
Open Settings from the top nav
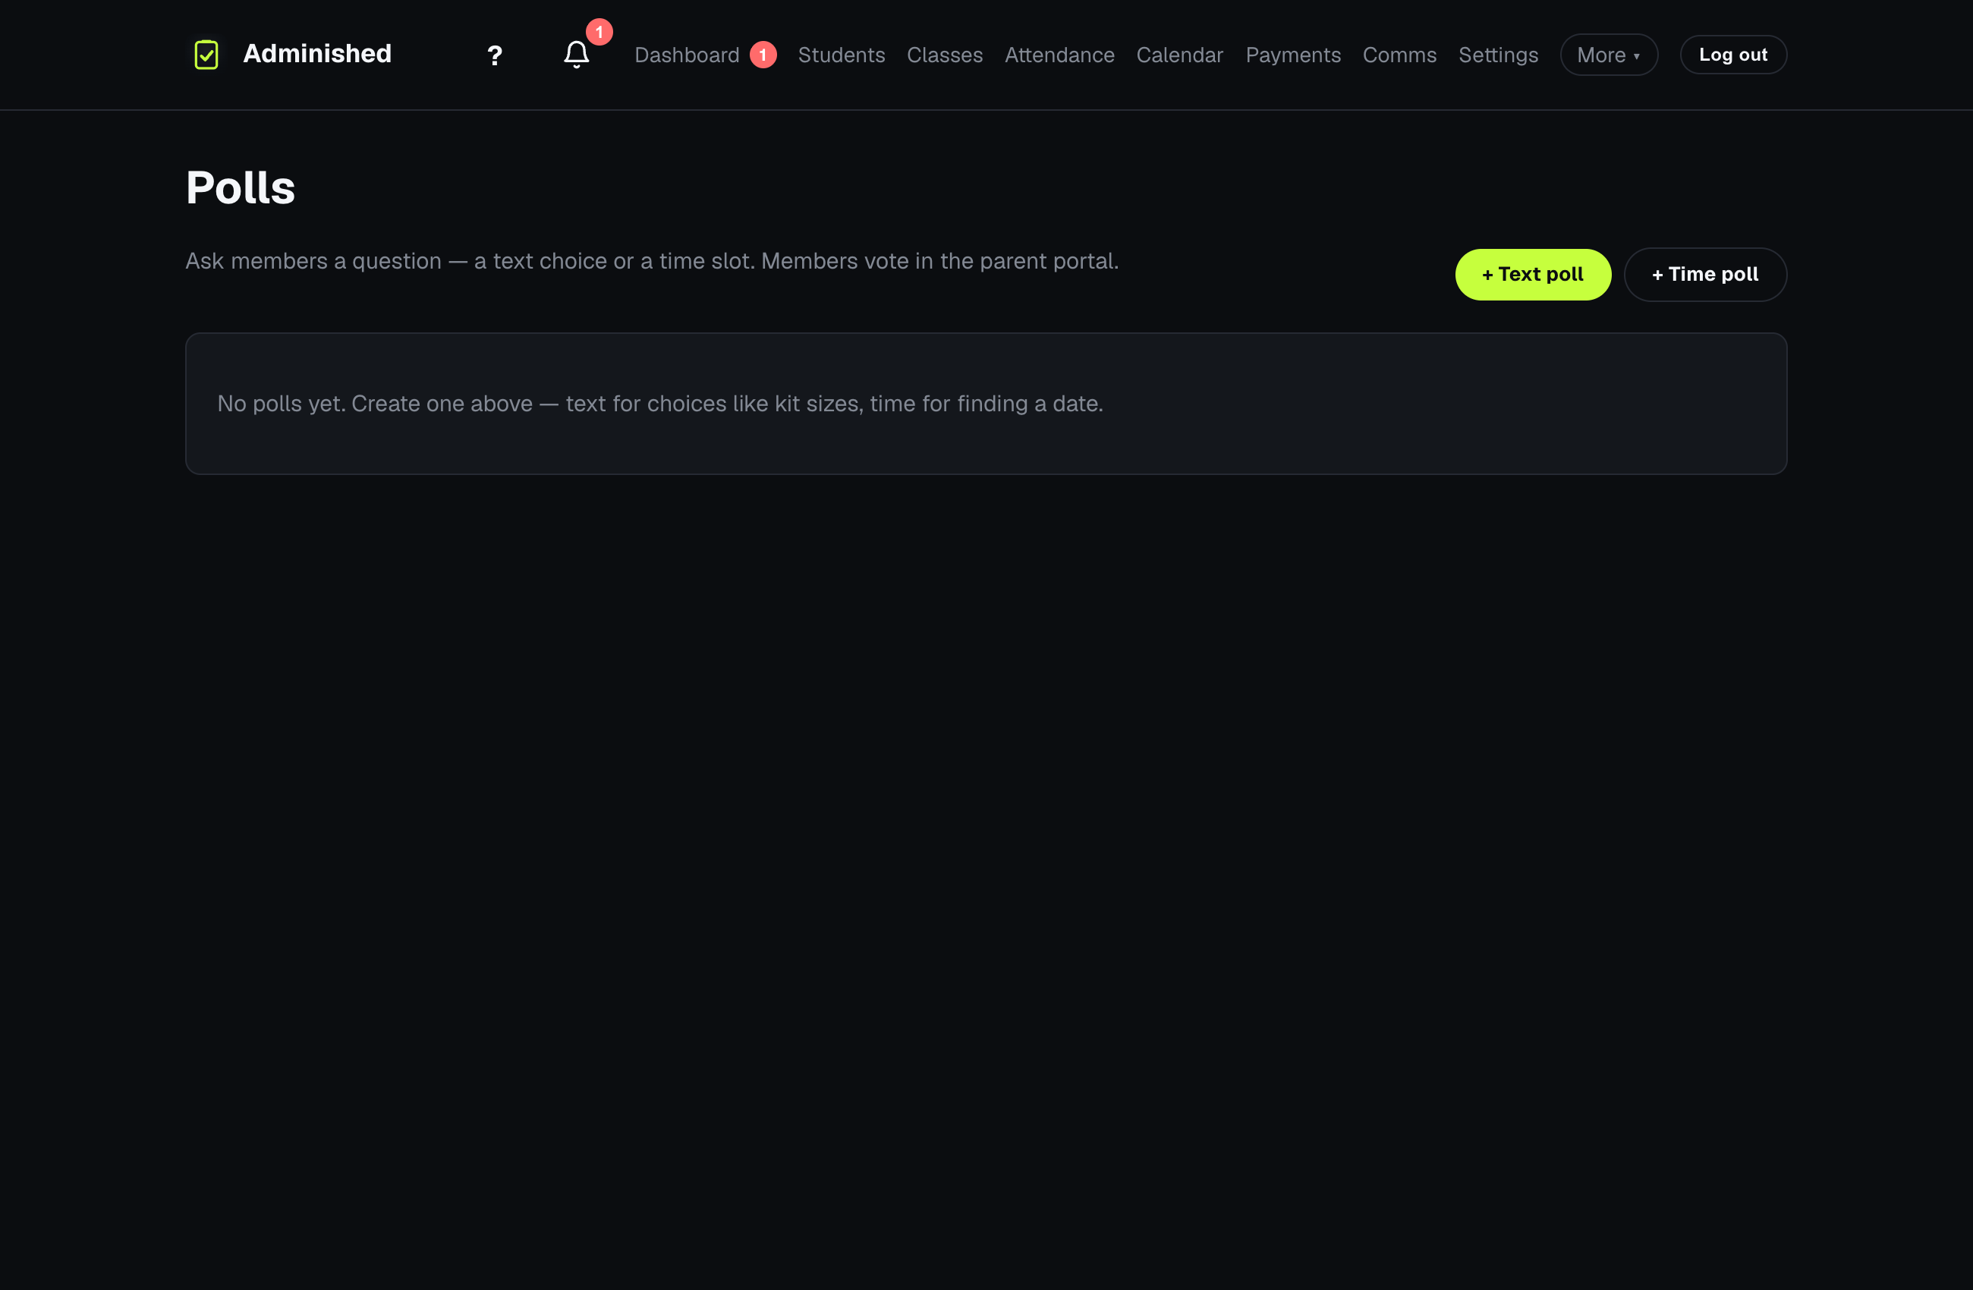click(x=1498, y=55)
